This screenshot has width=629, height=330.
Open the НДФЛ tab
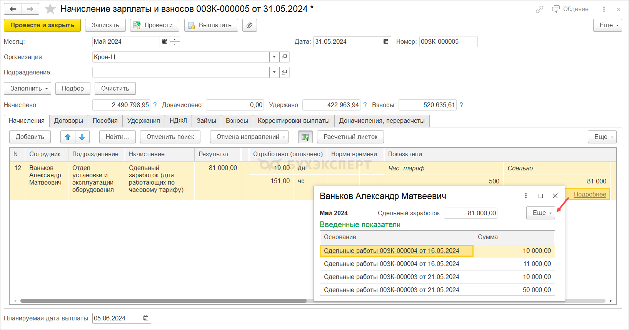(x=178, y=120)
